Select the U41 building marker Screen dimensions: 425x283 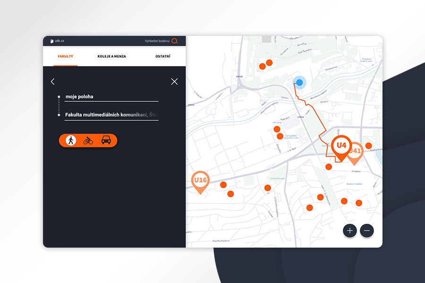point(357,151)
